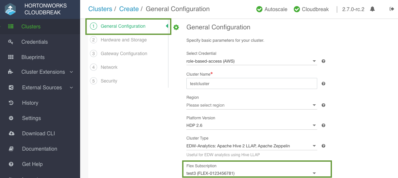Open the Region dropdown
Viewport: 398px width, 178px height.
tap(251, 105)
